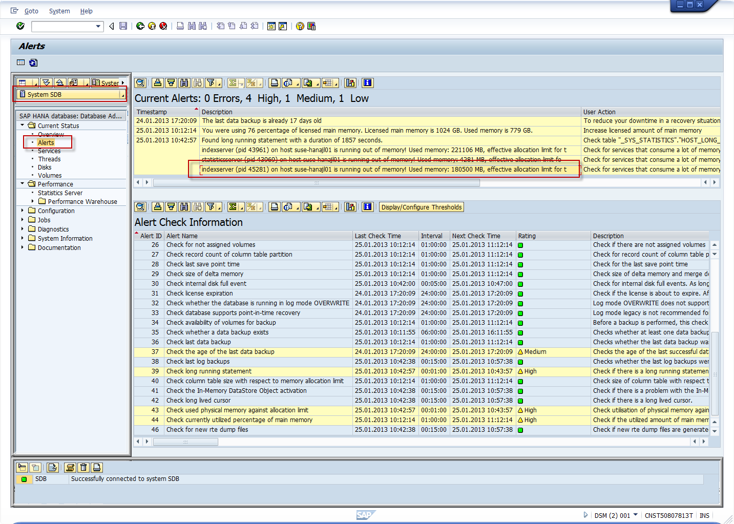
Task: Expand the Performance Warehouse node
Action: click(x=33, y=201)
